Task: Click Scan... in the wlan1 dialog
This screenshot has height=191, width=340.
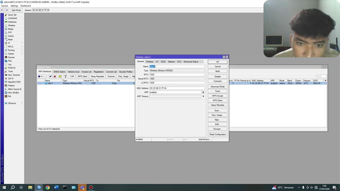Action: [218, 111]
